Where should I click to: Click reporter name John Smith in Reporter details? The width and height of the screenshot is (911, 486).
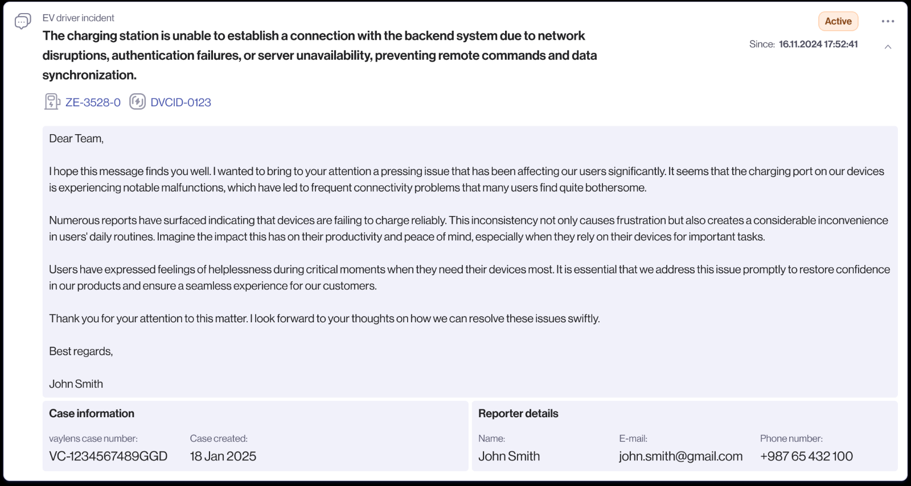click(x=509, y=456)
